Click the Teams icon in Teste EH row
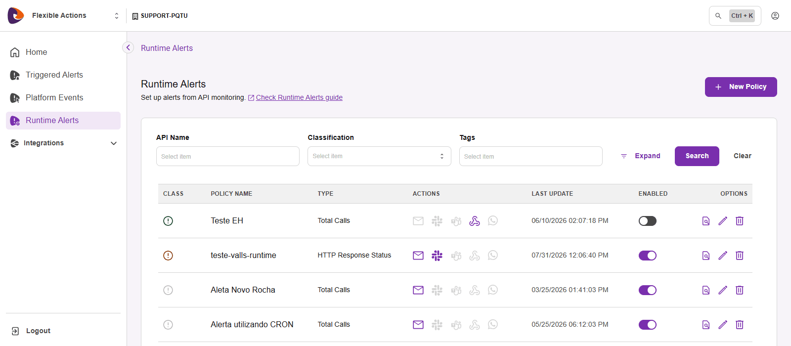This screenshot has height=346, width=791. [x=456, y=221]
